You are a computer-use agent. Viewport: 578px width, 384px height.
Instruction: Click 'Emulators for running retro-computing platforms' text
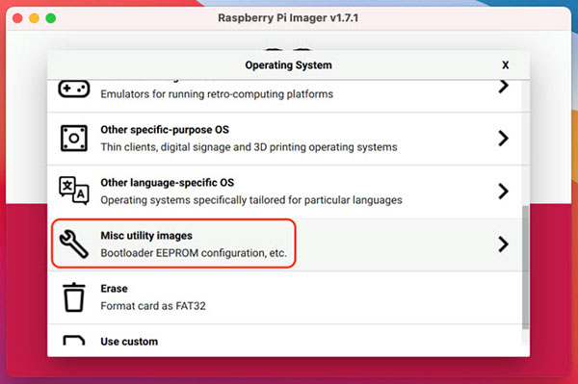click(x=217, y=94)
